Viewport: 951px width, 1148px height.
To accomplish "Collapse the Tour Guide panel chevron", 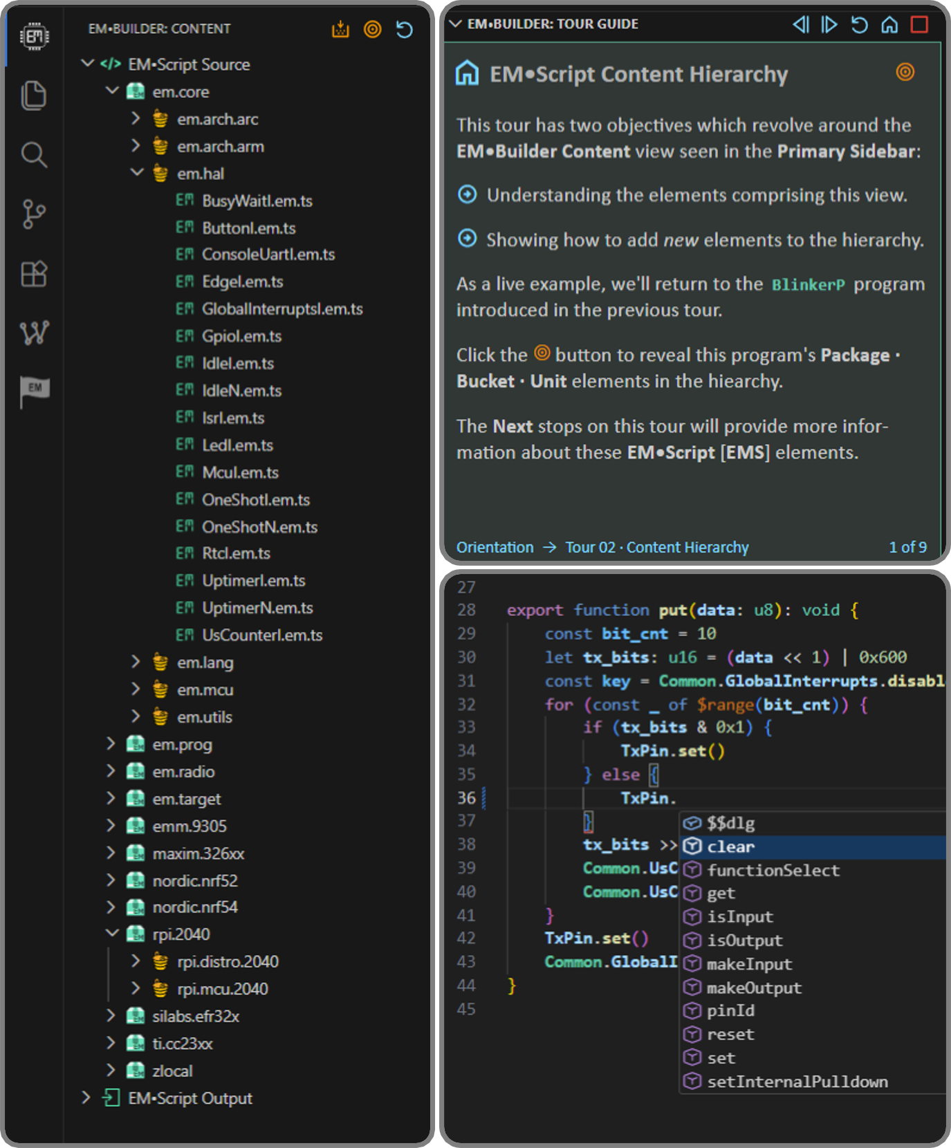I will (455, 24).
